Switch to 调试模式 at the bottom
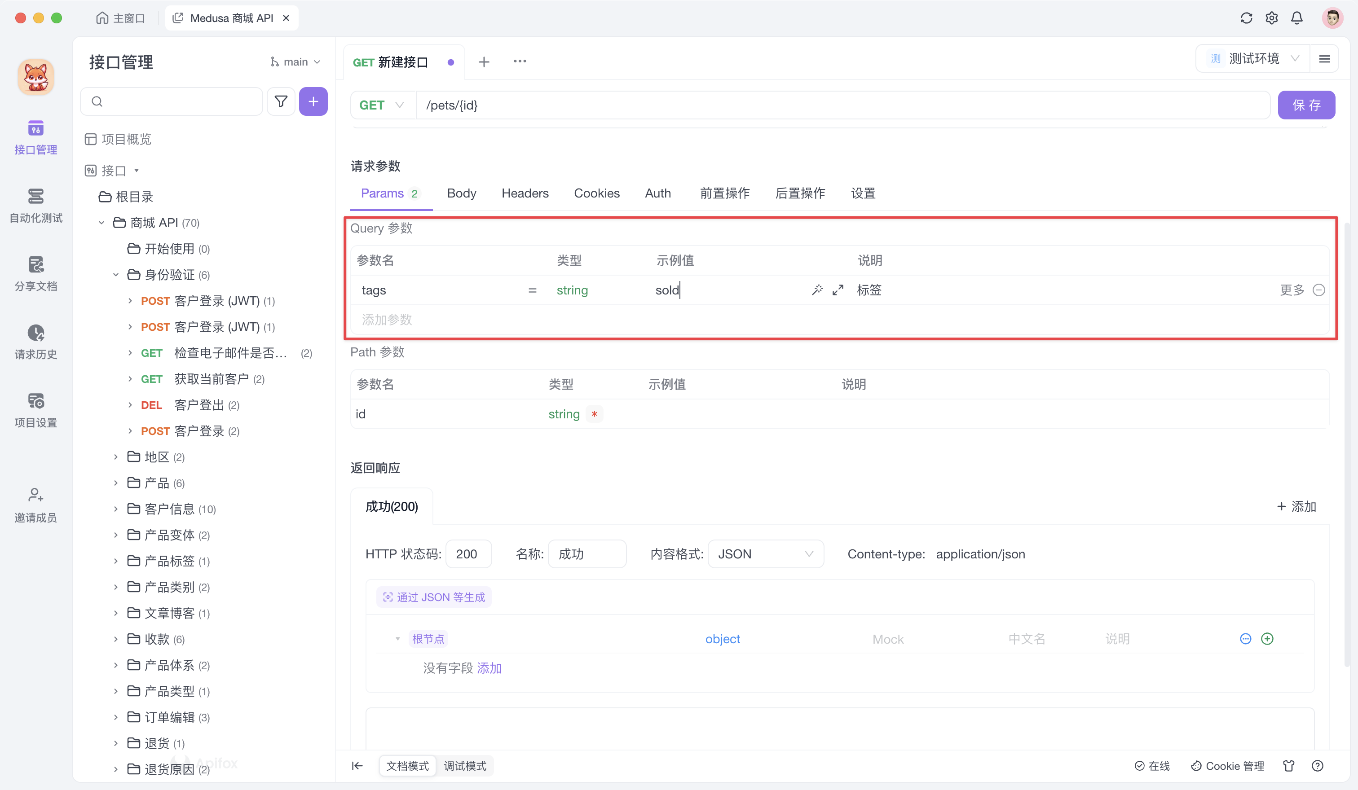The height and width of the screenshot is (790, 1358). 465,766
